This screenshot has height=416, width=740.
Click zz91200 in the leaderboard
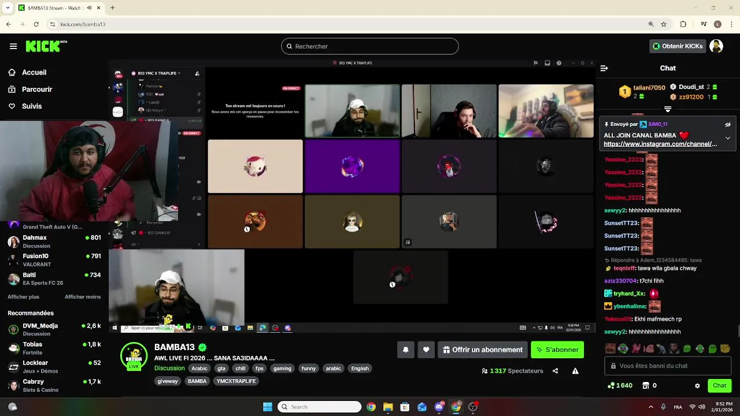(691, 96)
